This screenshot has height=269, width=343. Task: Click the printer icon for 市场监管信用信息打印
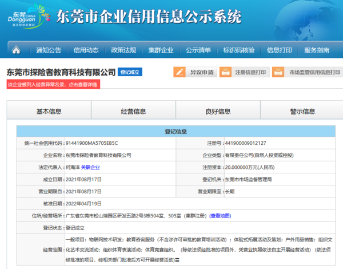[x=278, y=72]
